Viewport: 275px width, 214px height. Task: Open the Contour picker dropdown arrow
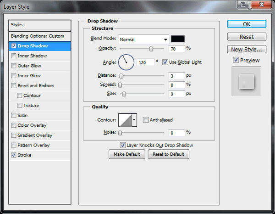[x=134, y=120]
